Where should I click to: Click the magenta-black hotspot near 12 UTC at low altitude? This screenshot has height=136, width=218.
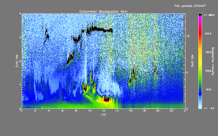[x=107, y=99]
